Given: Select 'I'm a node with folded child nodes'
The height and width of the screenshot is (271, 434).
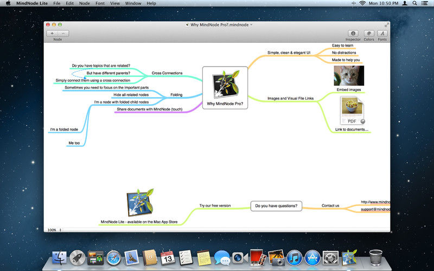Looking at the screenshot, I should tap(121, 102).
